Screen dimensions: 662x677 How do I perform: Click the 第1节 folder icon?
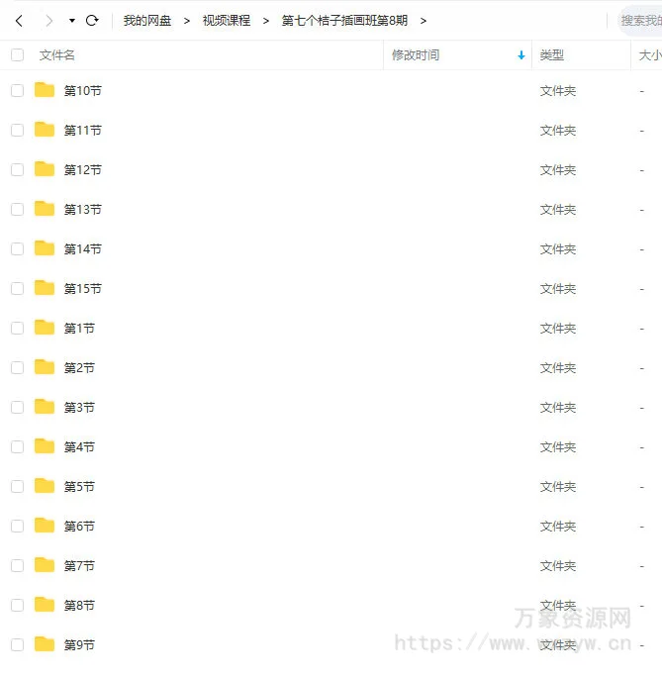pyautogui.click(x=45, y=328)
